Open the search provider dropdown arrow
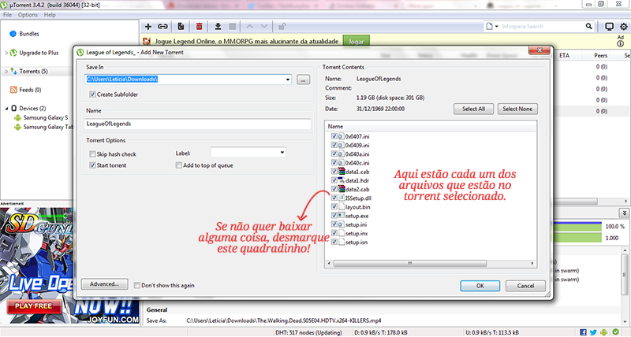Screen dimensions: 631x337 pyautogui.click(x=497, y=27)
